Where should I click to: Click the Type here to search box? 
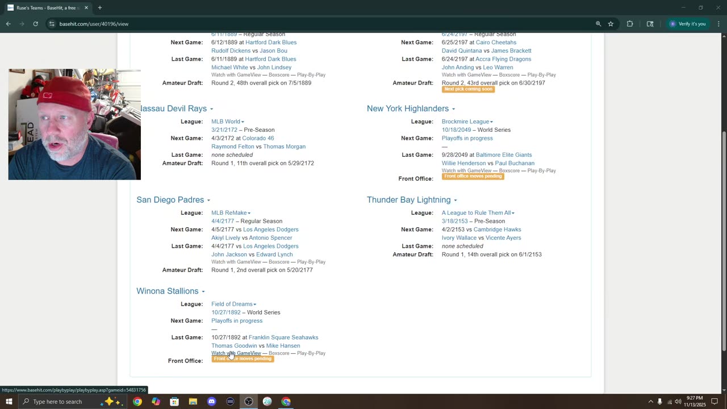point(72,402)
